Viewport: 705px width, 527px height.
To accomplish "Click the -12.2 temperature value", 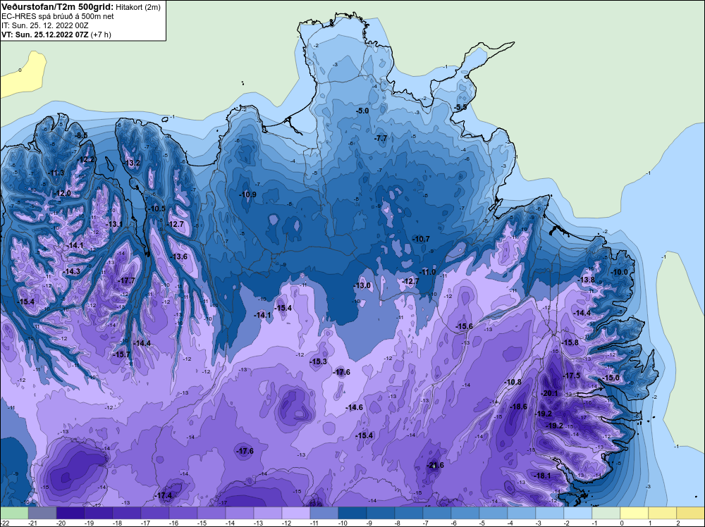I will [86, 159].
